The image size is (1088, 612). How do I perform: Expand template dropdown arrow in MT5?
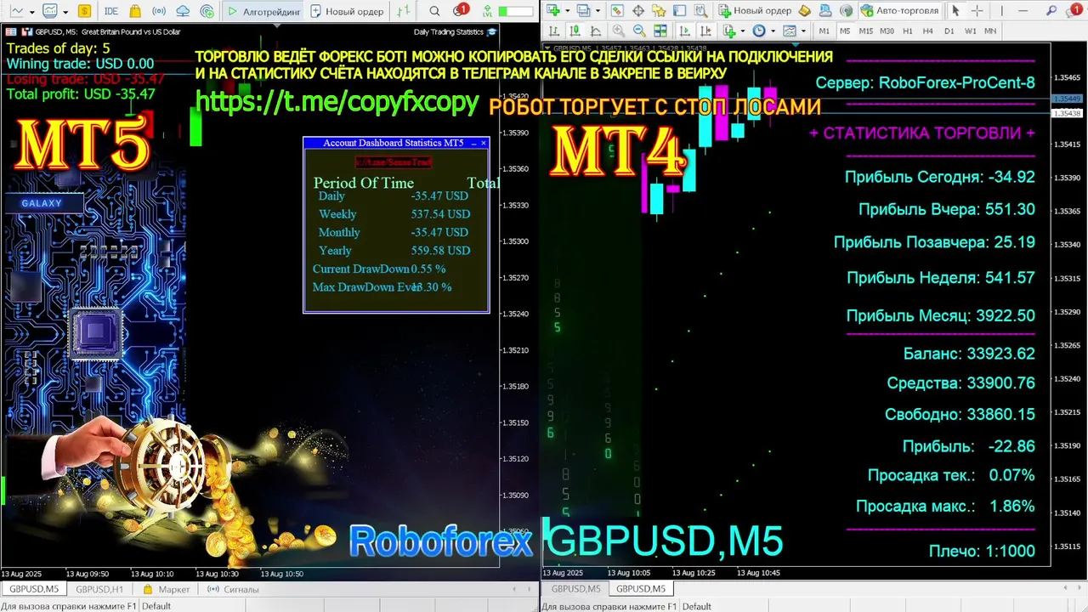pyautogui.click(x=65, y=12)
